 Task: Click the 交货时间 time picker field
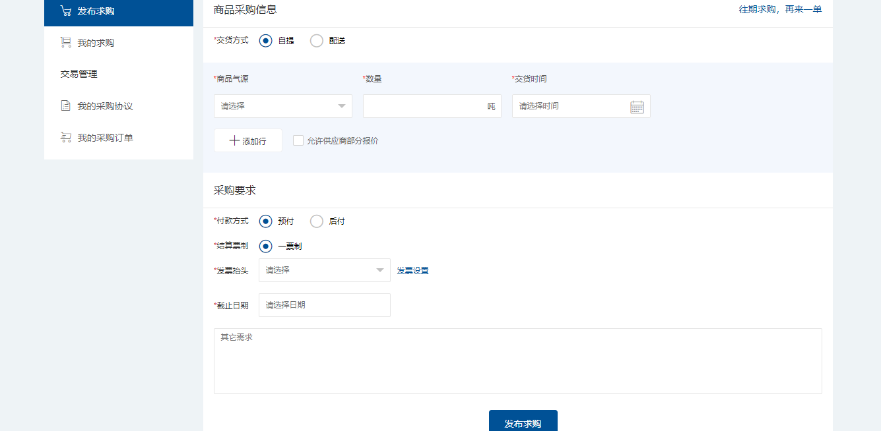581,106
